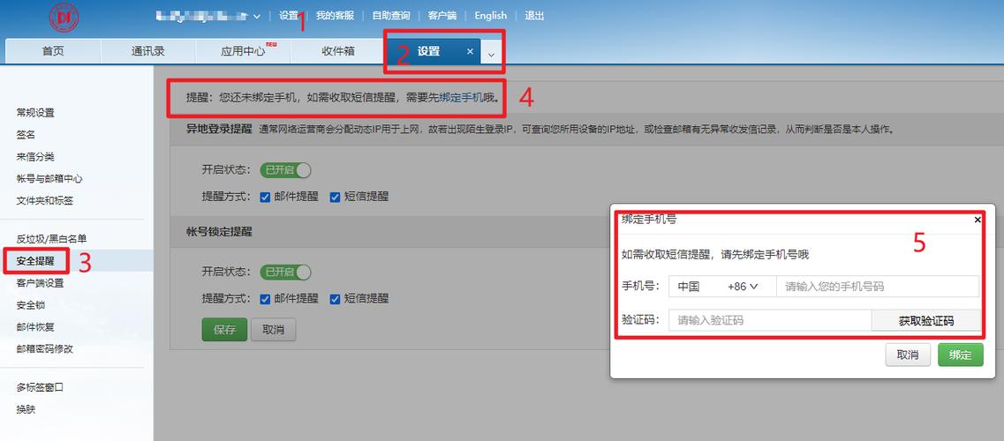
Task: Open 常规设置 in sidebar
Action: 35,113
